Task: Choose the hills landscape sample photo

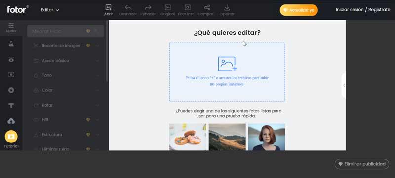Action: (227, 137)
